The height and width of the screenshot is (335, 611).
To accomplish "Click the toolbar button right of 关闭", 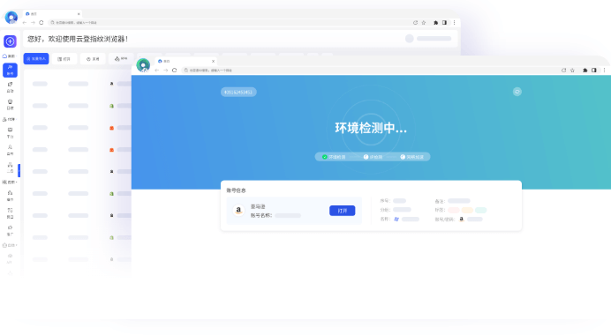I will coord(121,59).
